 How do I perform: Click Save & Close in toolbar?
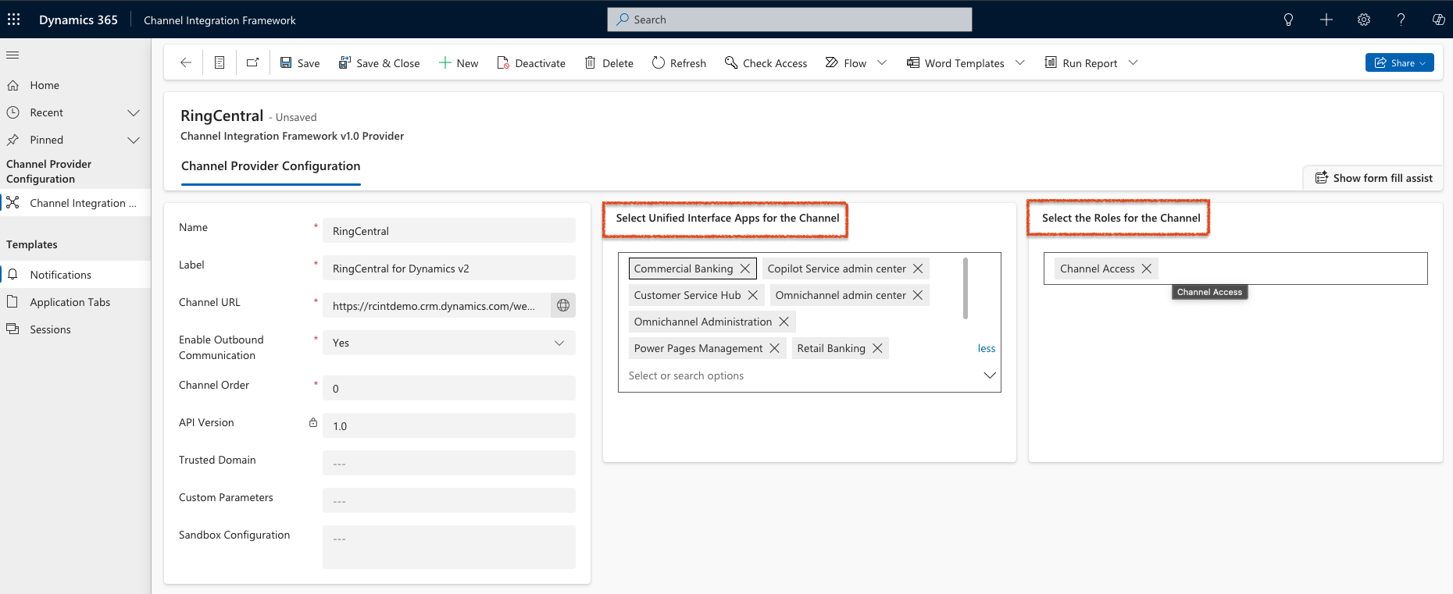click(379, 63)
